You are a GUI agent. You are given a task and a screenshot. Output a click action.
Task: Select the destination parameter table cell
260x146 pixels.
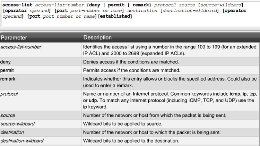point(12,132)
